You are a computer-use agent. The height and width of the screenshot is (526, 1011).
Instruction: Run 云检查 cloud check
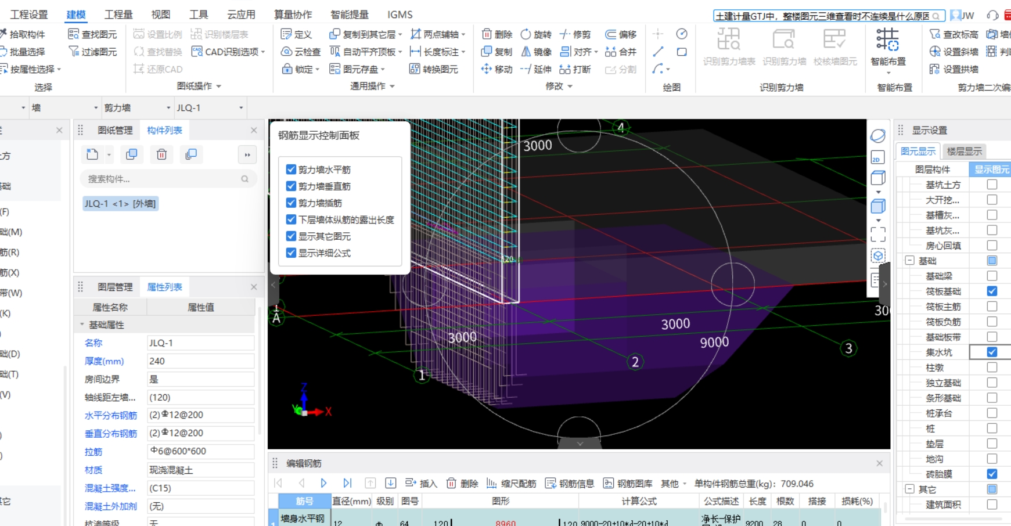point(301,52)
